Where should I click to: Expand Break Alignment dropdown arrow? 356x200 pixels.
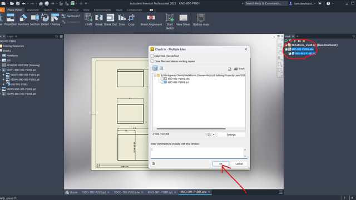[151, 27]
